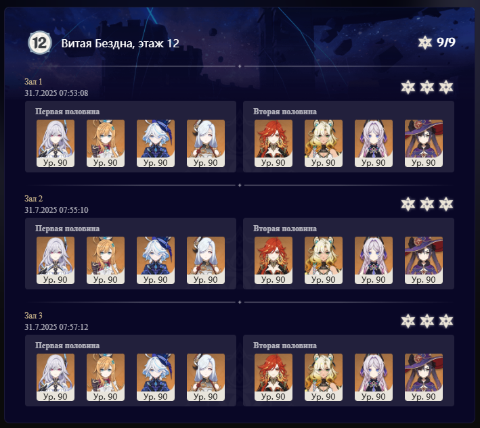Select the first star of Зал 1
This screenshot has width=480, height=428.
pos(408,87)
